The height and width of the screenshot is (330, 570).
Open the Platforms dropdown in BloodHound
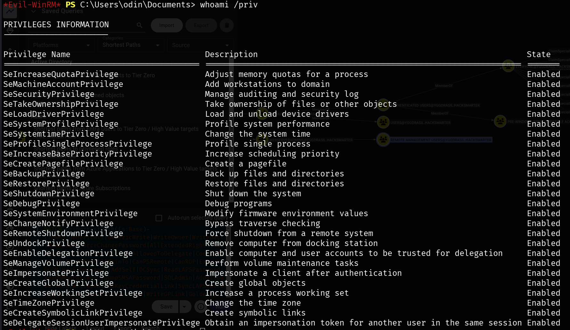click(x=61, y=45)
